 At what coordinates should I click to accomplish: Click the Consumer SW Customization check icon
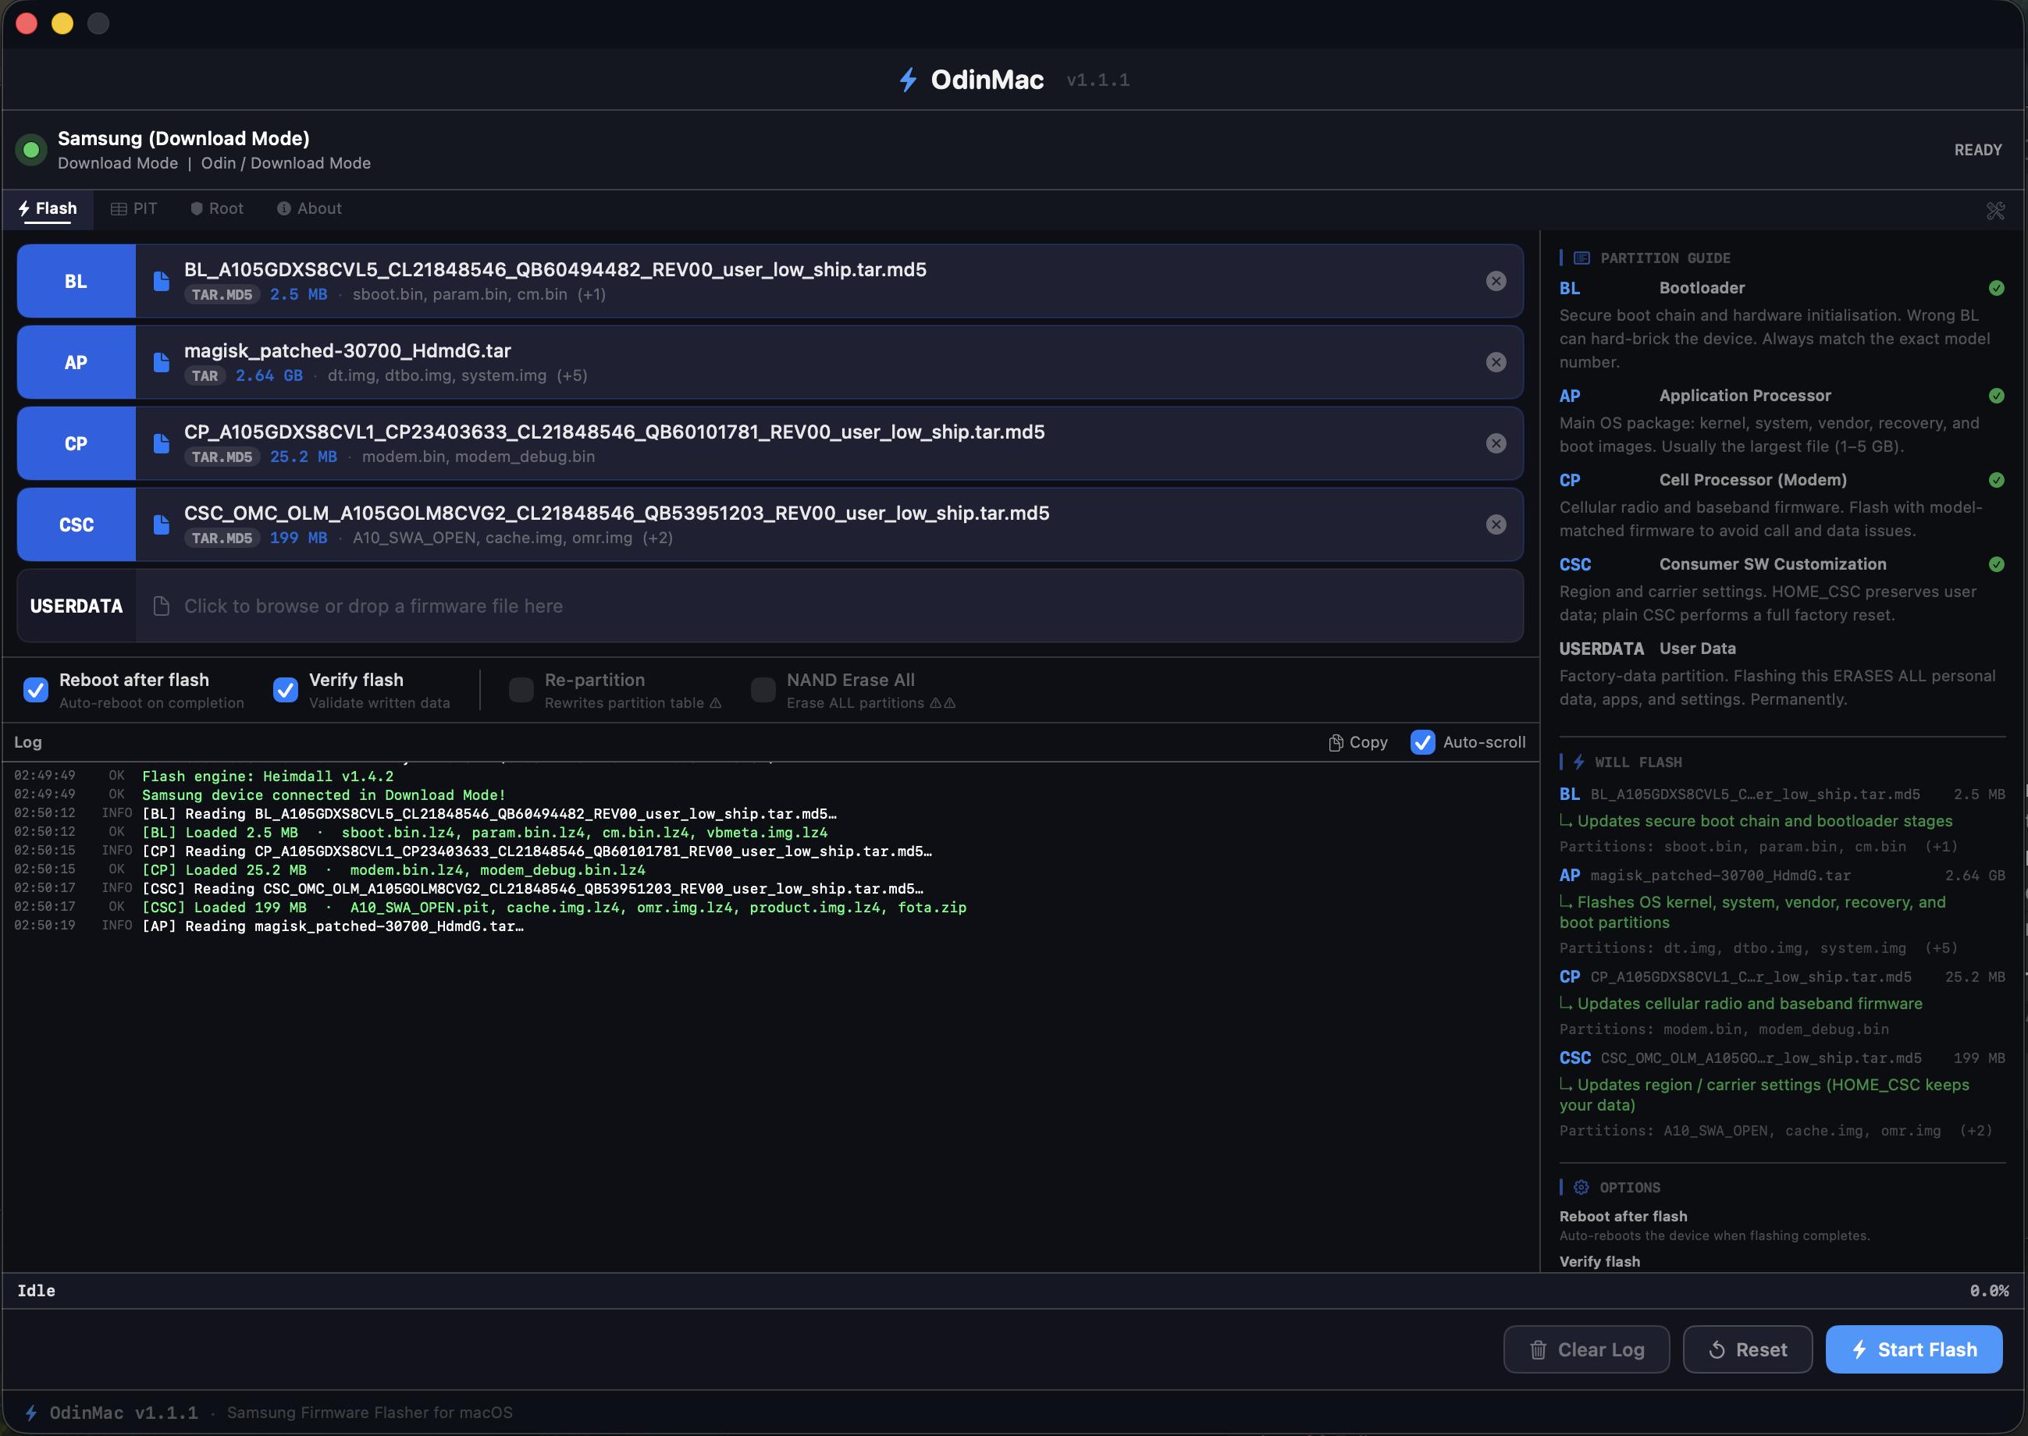click(x=1996, y=564)
